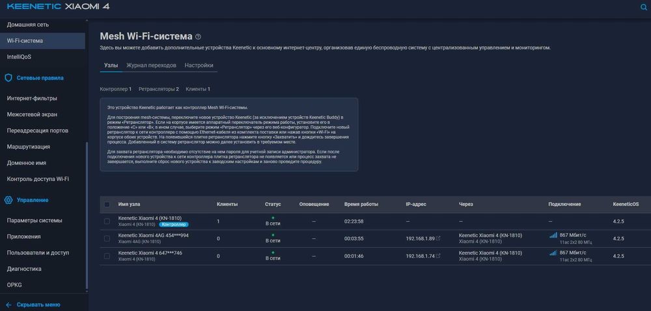Open the Настройки tab

(x=199, y=66)
